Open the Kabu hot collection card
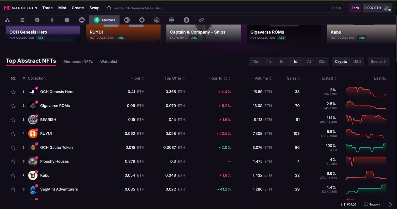This screenshot has width=397, height=209. pyautogui.click(x=362, y=34)
